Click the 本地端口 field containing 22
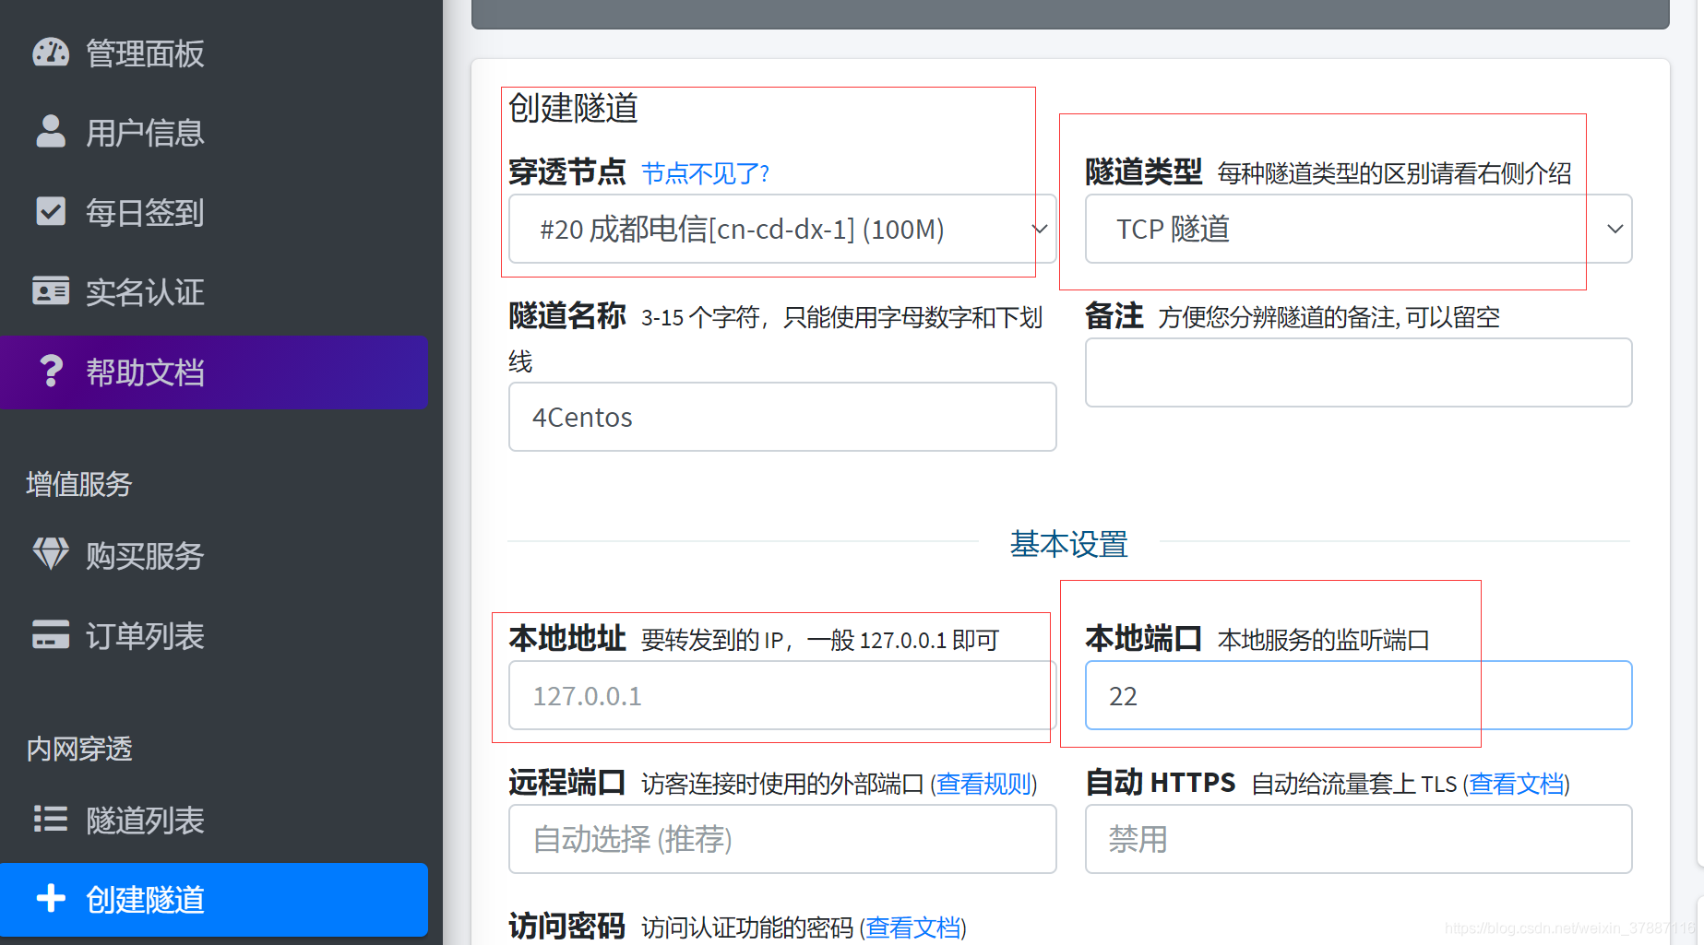The width and height of the screenshot is (1704, 945). 1358,695
